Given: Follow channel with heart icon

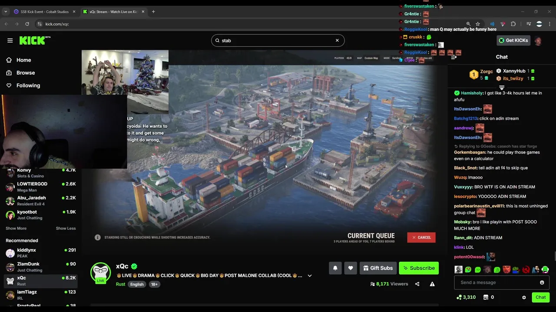Looking at the screenshot, I should point(351,268).
